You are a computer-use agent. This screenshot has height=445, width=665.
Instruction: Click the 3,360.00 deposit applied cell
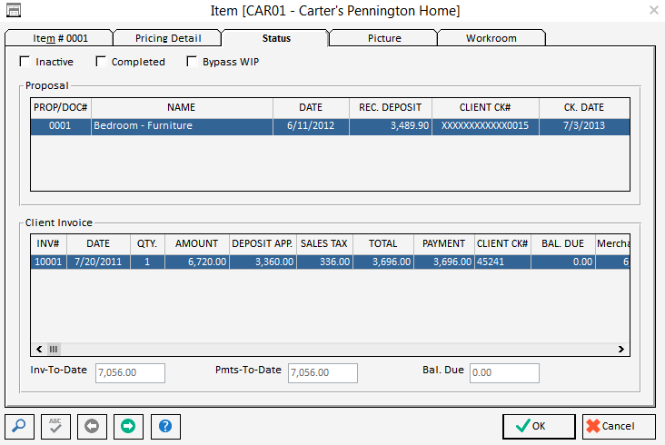[263, 262]
